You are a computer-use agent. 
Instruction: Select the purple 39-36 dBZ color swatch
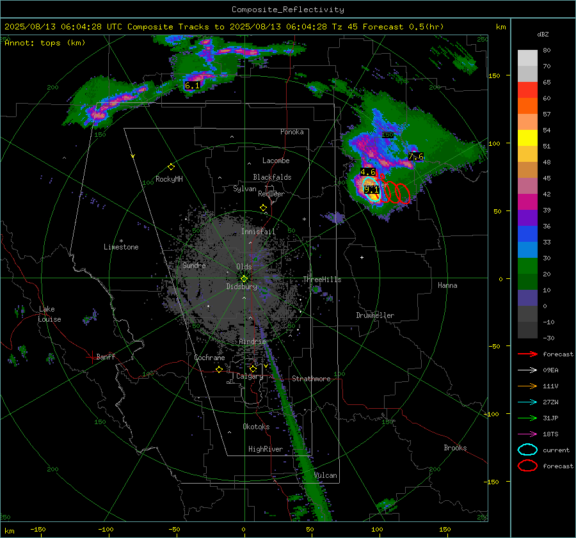[x=527, y=218]
